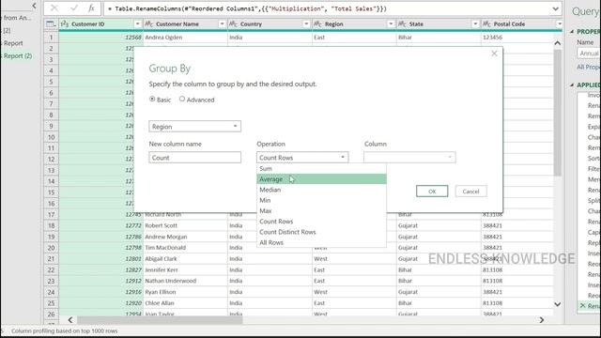Click Postal Code data type icon
The image size is (601, 338).
point(486,23)
